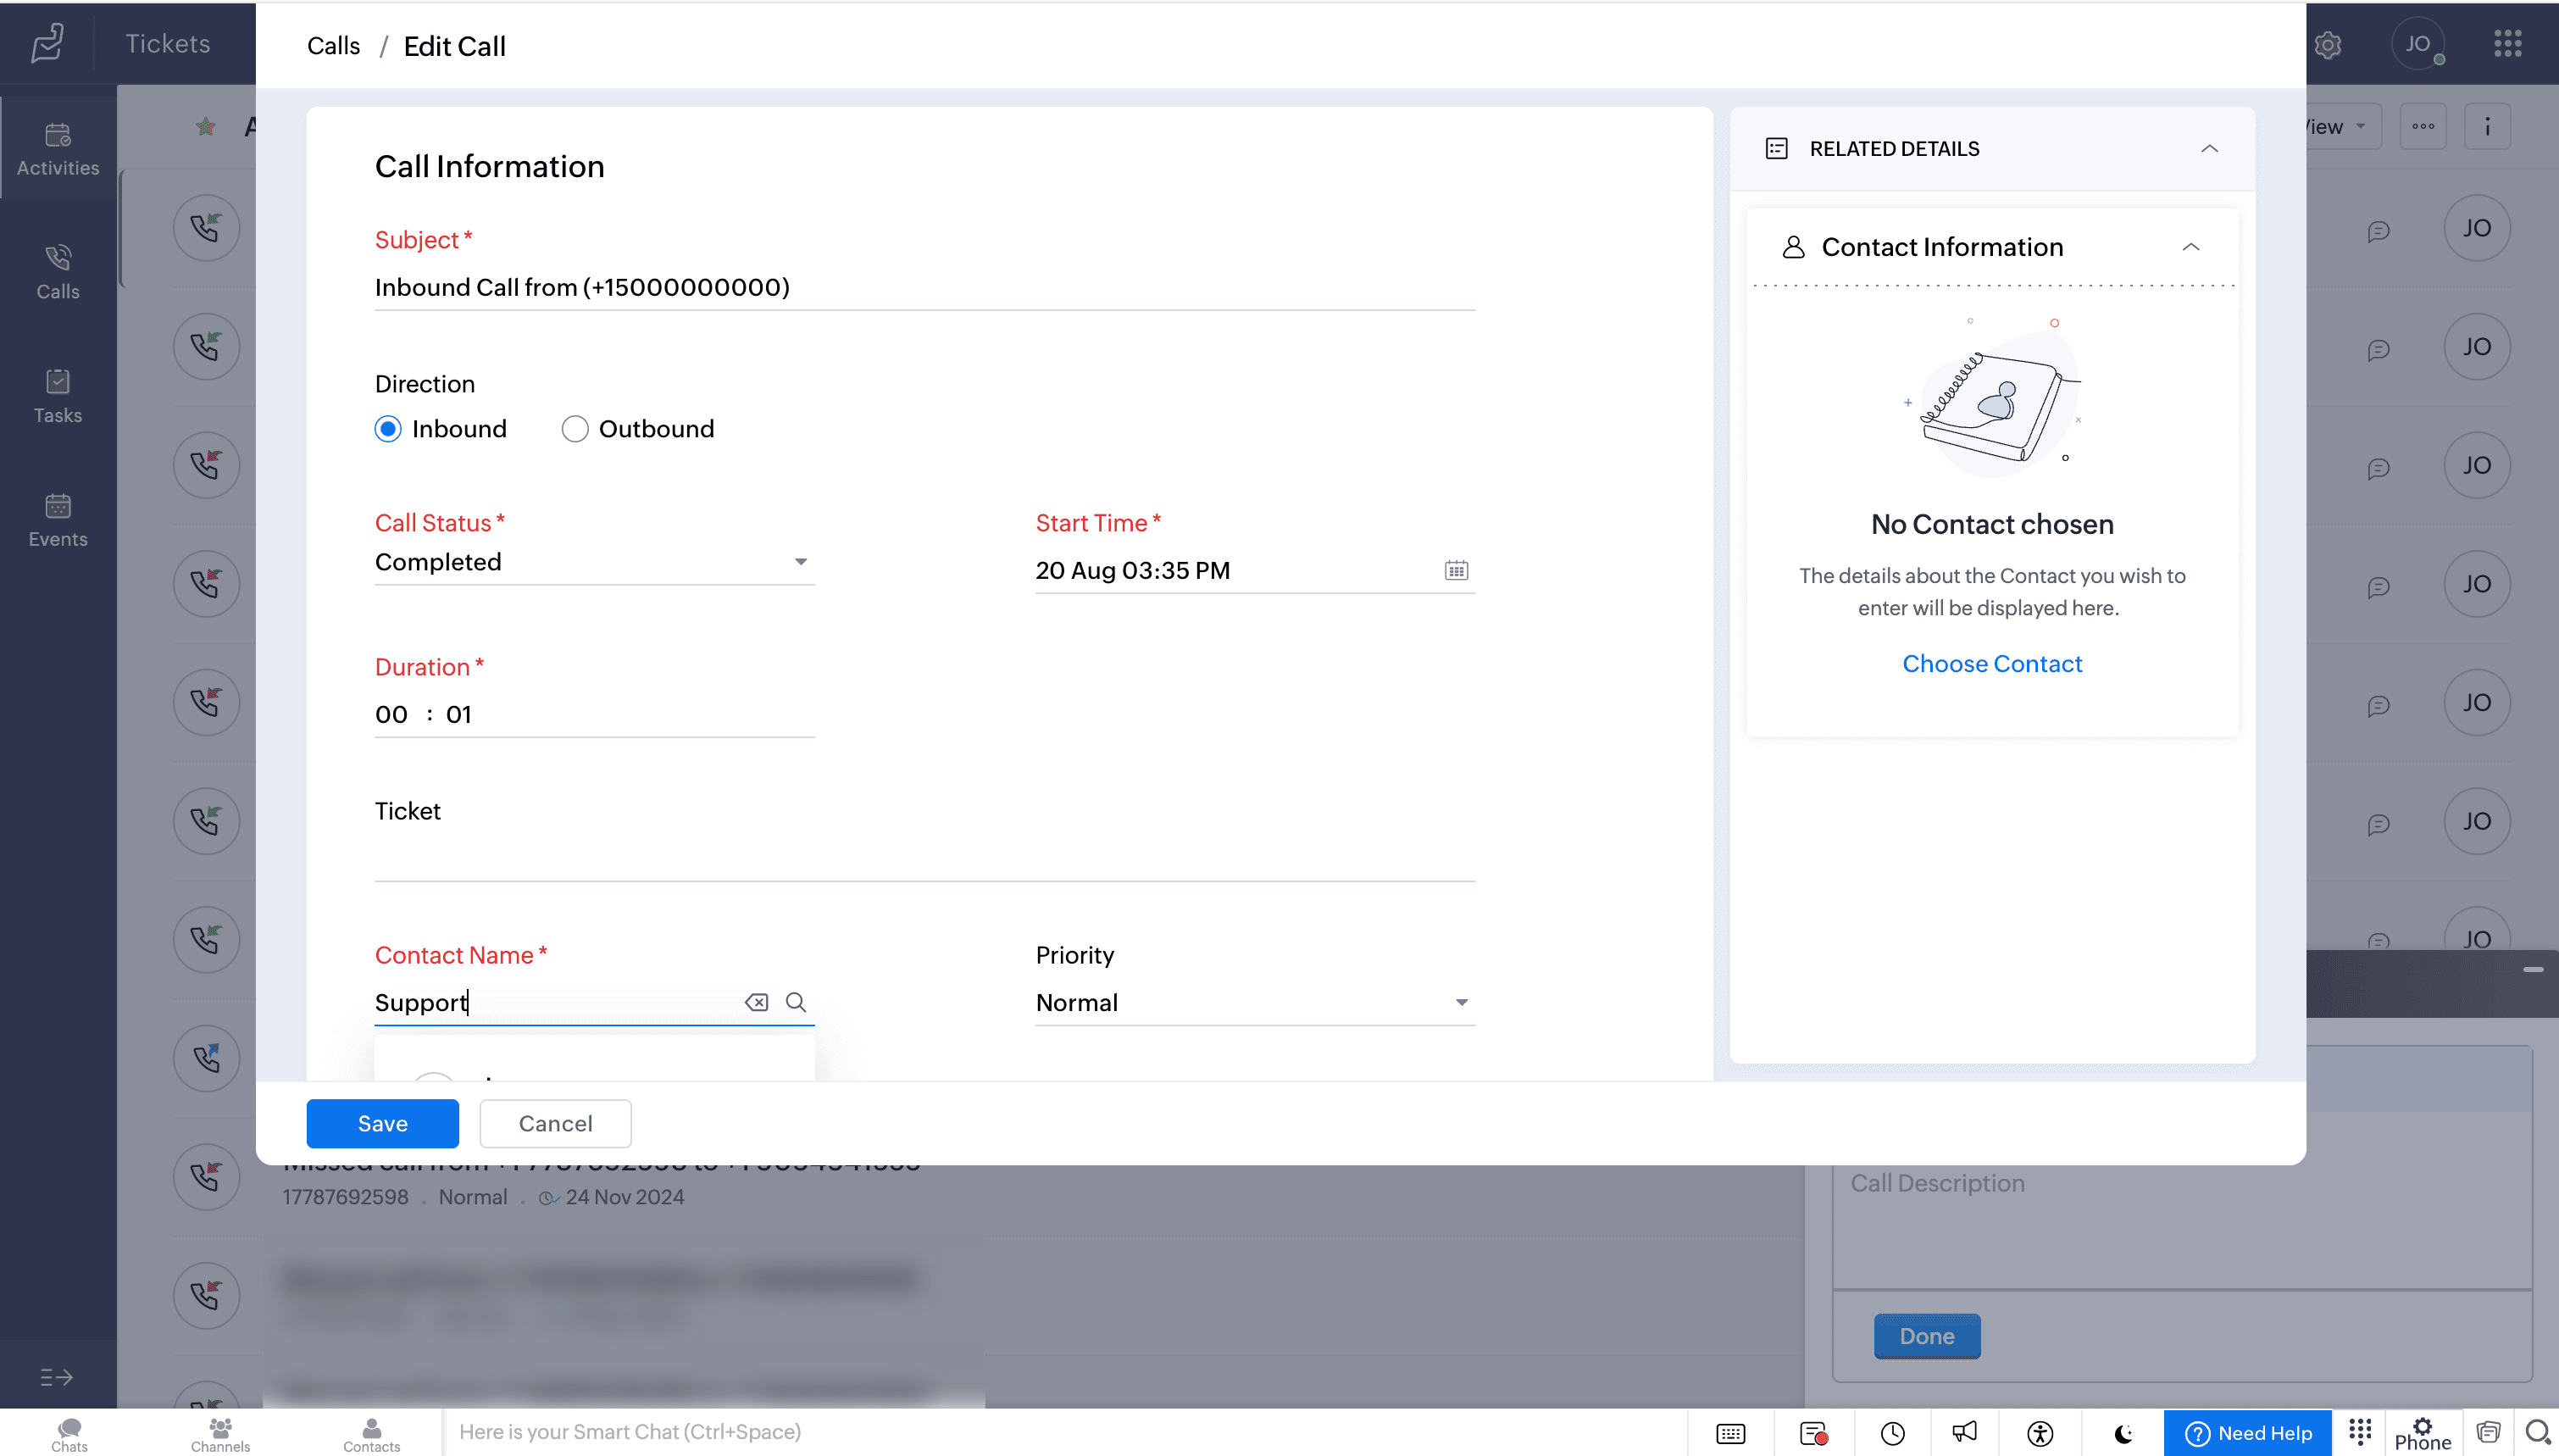Click the Choose Contact link
This screenshot has height=1456, width=2559.
[1991, 663]
